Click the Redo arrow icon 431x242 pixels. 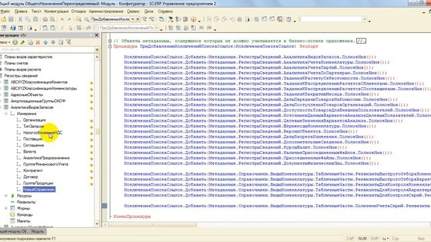(x=69, y=19)
